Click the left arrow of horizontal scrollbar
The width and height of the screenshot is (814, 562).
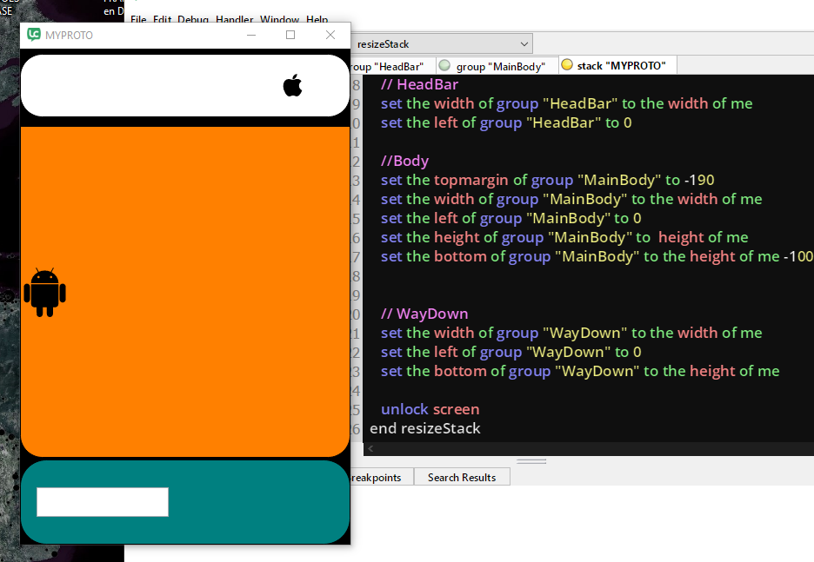370,449
